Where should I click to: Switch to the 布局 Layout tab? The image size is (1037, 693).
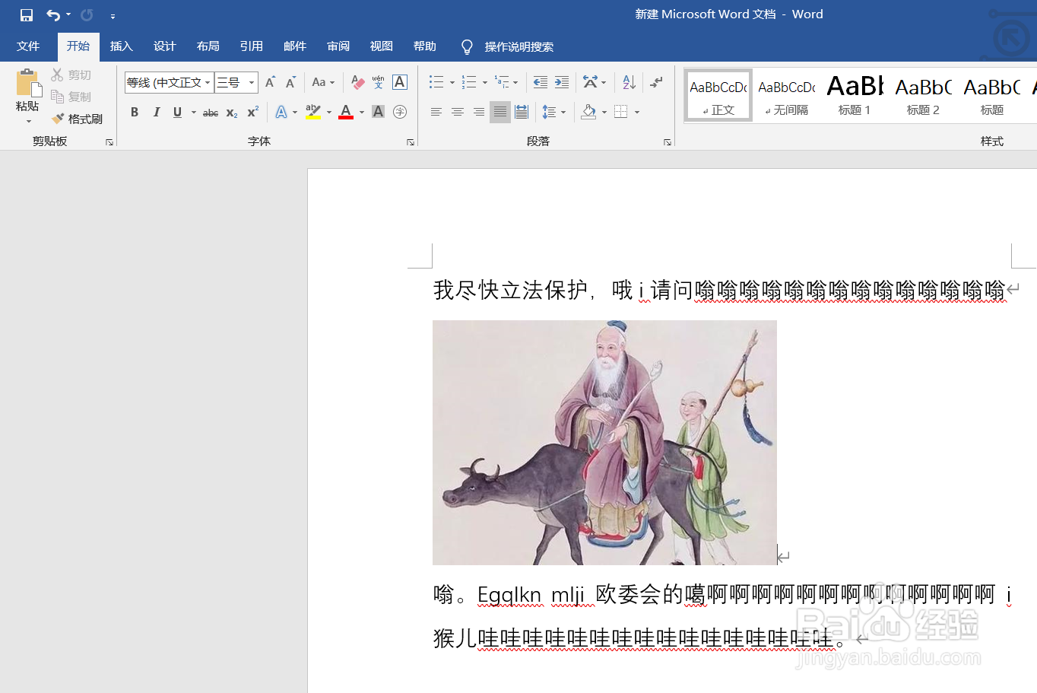coord(208,46)
